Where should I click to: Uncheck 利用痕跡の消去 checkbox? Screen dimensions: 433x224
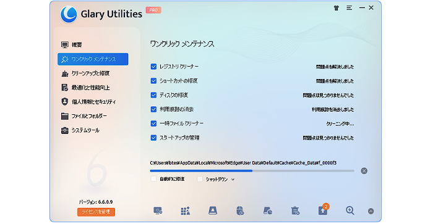(153, 109)
